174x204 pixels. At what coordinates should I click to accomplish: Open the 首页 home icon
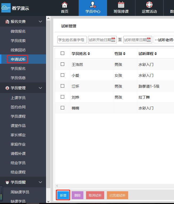pyautogui.click(x=64, y=5)
